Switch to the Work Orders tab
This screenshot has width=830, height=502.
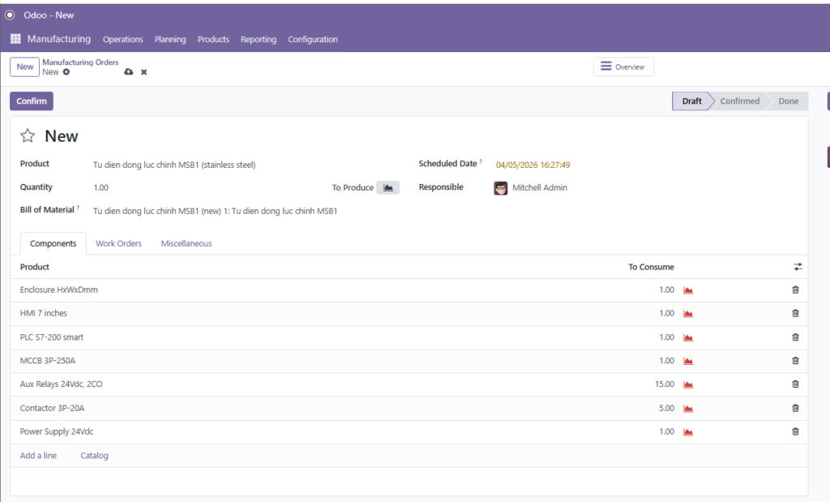point(118,243)
